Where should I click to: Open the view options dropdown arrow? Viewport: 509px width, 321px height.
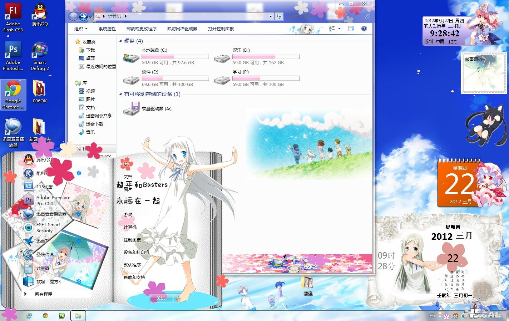click(340, 29)
